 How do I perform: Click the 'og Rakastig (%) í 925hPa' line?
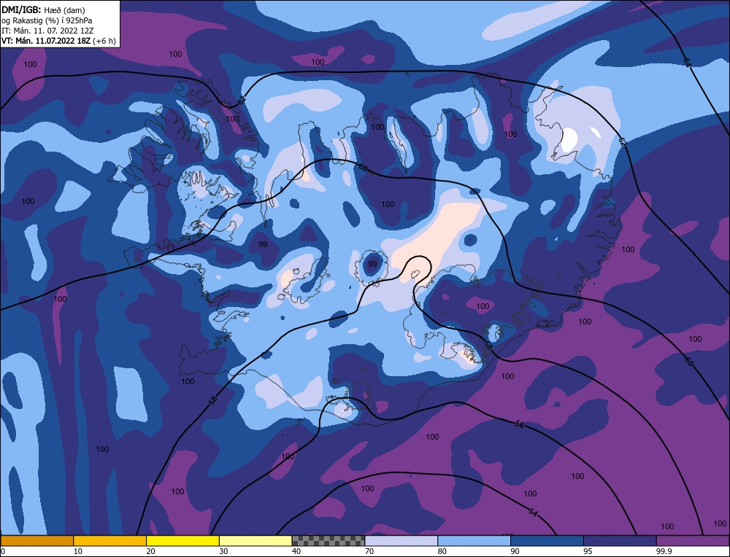click(x=47, y=20)
